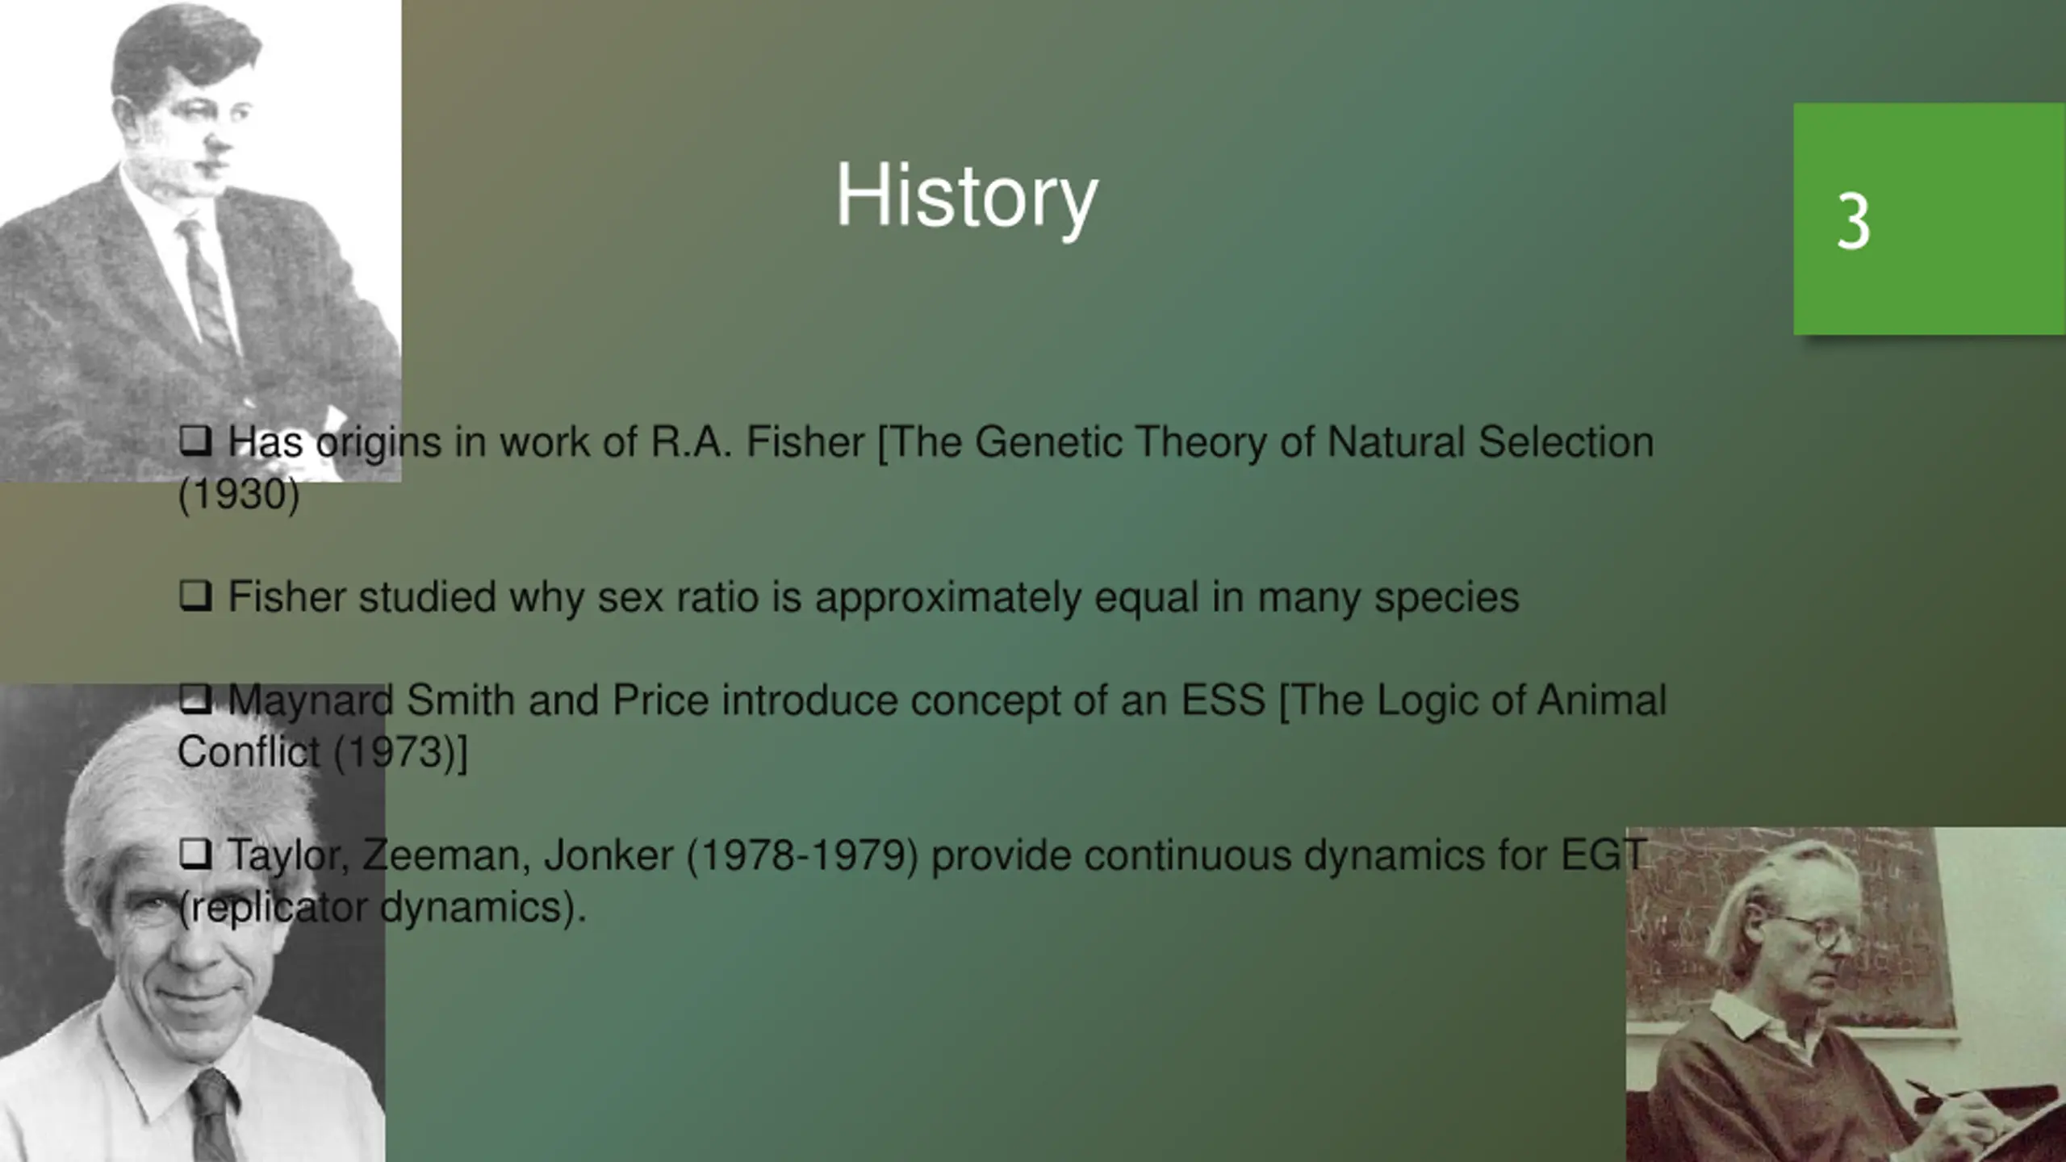Click the words "approximately equal in many species"

click(x=1166, y=597)
